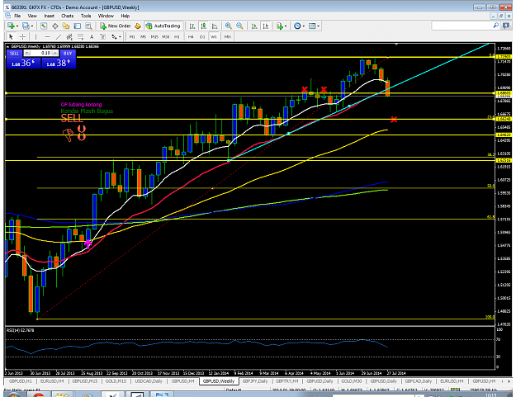Viewport: 516px width, 397px height.
Task: Open the chat speech-bubble icon near search
Action: (506, 26)
